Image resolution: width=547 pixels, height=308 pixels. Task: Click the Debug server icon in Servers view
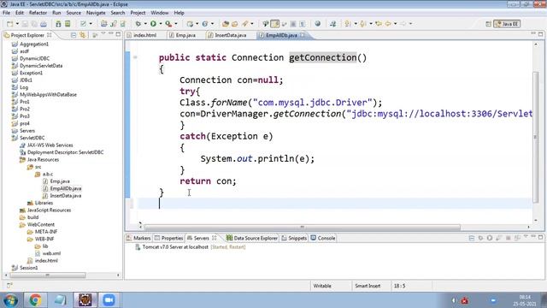coord(480,238)
